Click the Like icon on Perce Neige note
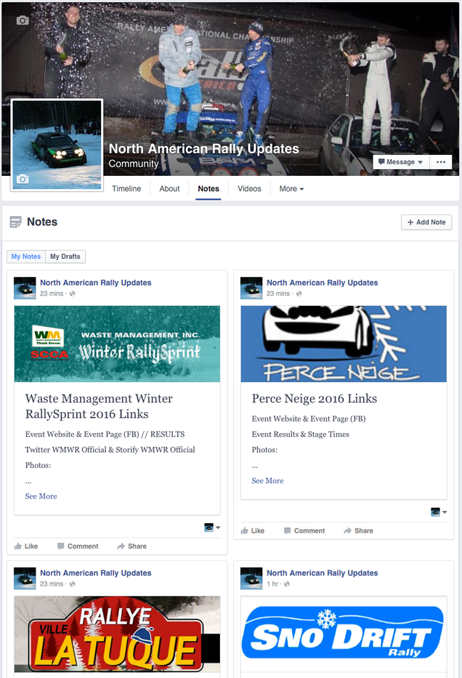Screen dimensions: 462x678 (x=245, y=530)
